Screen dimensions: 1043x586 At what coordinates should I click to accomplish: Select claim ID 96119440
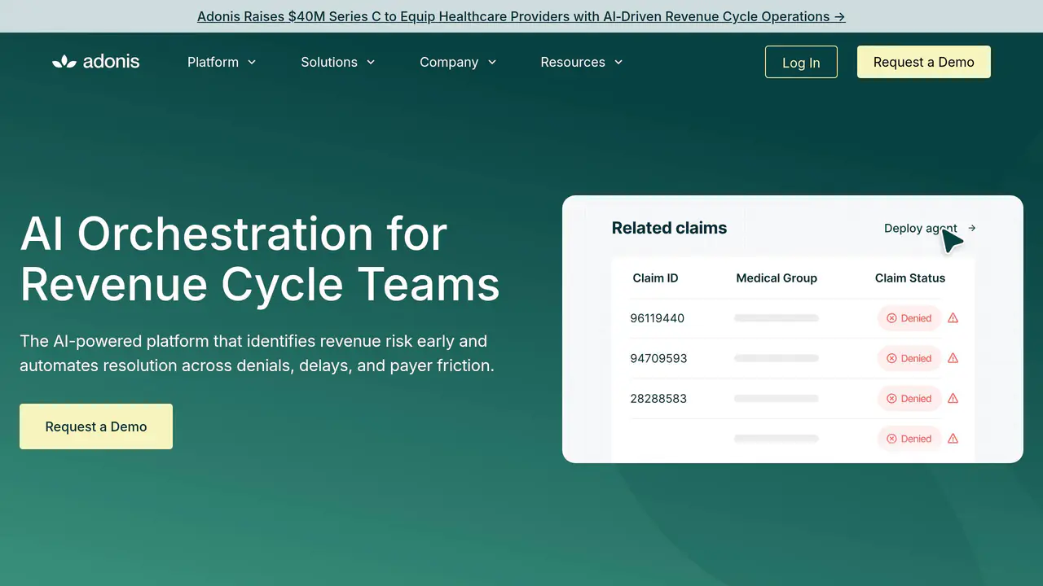[x=658, y=318]
